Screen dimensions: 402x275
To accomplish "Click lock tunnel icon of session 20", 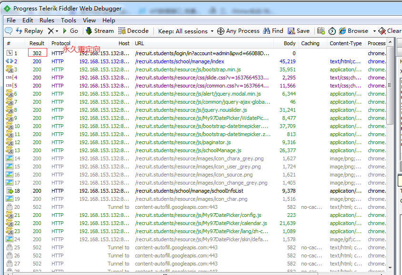I will (x=10, y=206).
